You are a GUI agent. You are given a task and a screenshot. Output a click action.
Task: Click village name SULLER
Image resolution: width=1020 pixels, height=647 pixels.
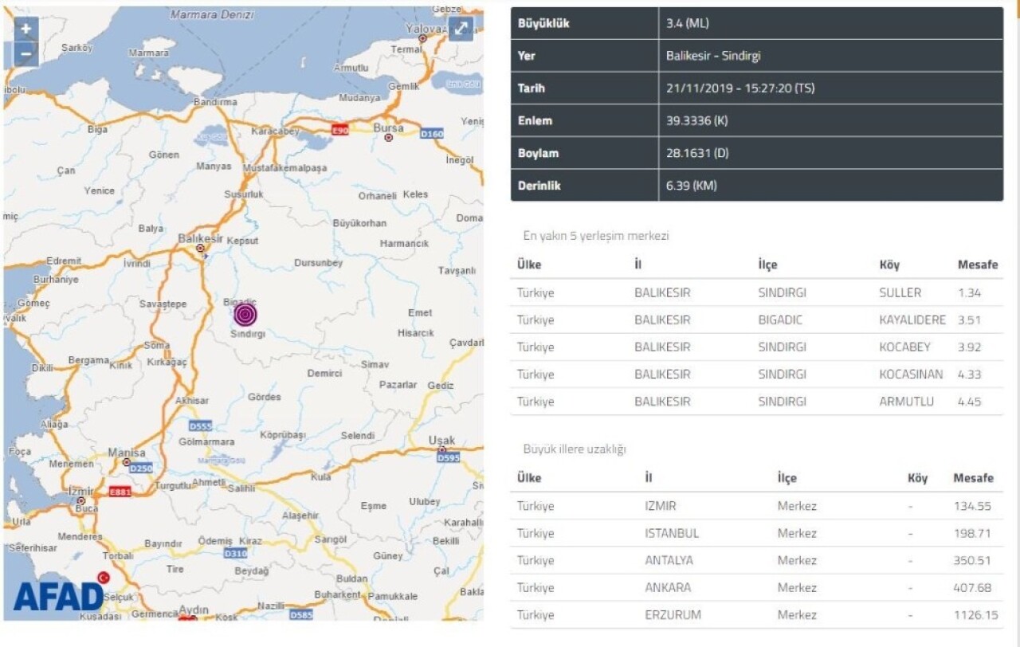coord(900,292)
